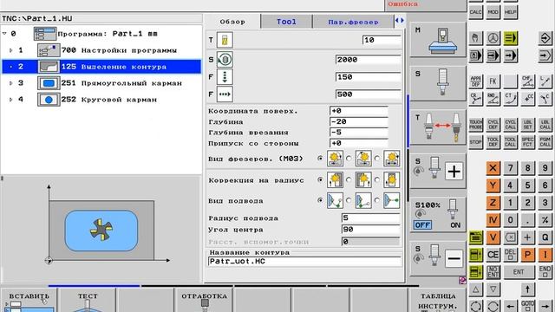The image size is (555, 312).
Task: Click the RND rounding key
Action: click(x=493, y=99)
